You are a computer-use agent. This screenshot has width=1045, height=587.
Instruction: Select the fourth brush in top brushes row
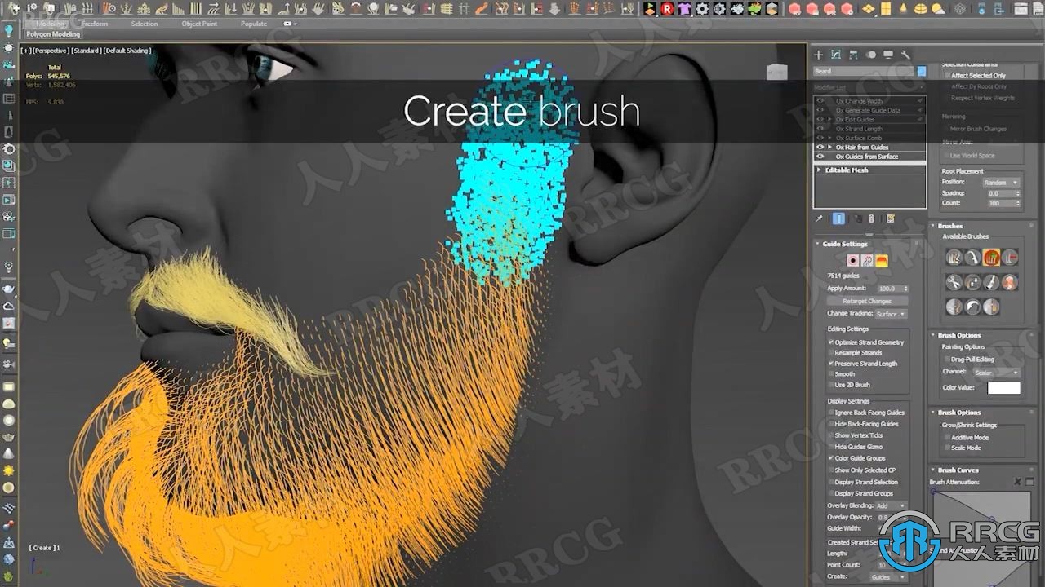(1010, 258)
